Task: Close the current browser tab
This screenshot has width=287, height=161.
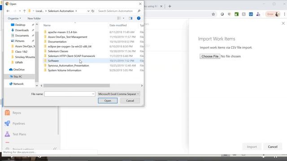Action: coord(161,6)
